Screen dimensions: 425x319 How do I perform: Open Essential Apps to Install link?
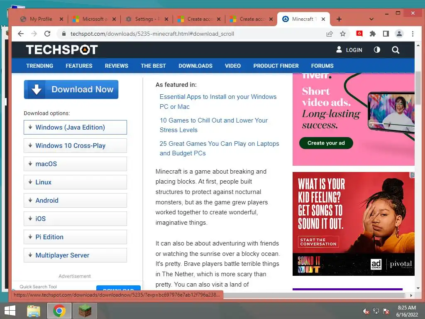(x=218, y=102)
